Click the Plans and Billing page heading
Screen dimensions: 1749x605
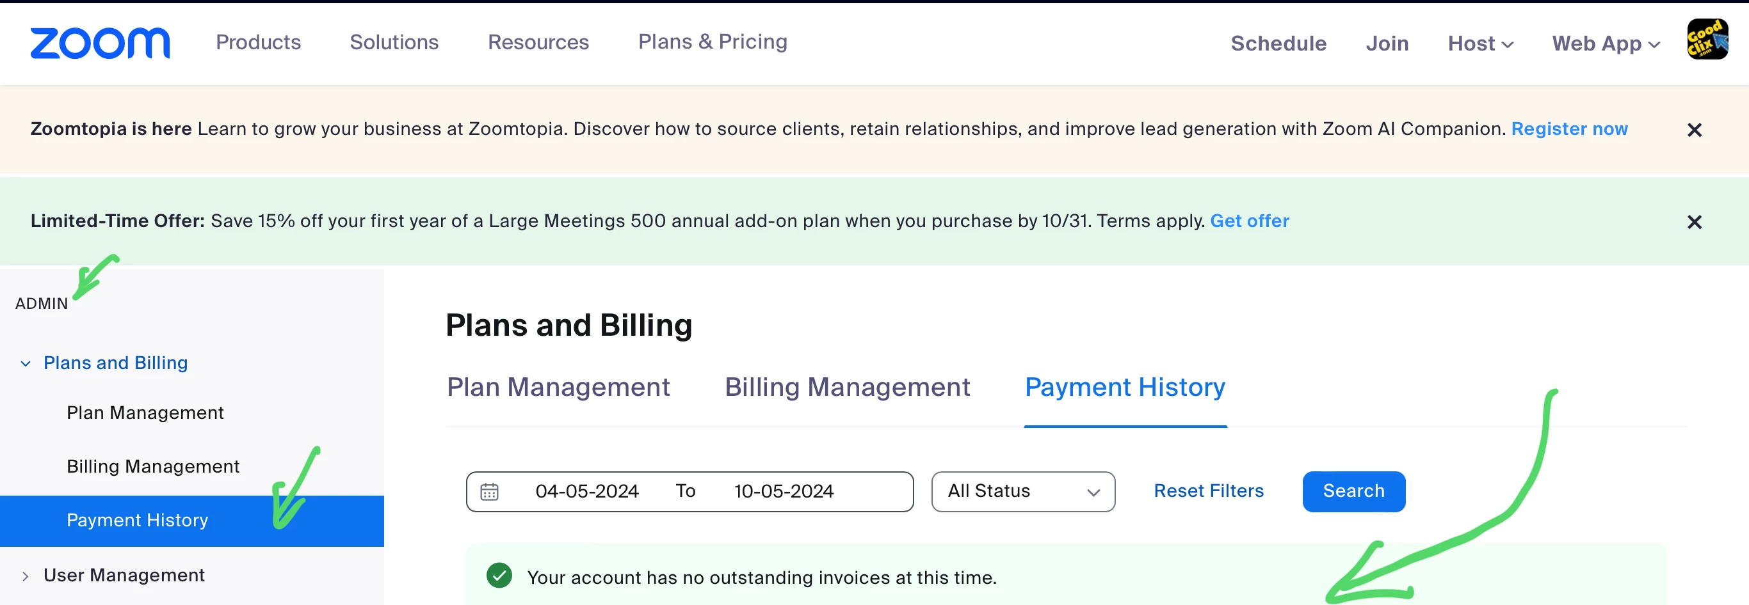click(568, 326)
